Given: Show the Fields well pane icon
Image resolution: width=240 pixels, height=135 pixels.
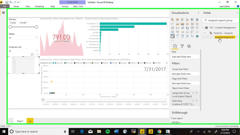Looking at the screenshot, I should (x=175, y=46).
